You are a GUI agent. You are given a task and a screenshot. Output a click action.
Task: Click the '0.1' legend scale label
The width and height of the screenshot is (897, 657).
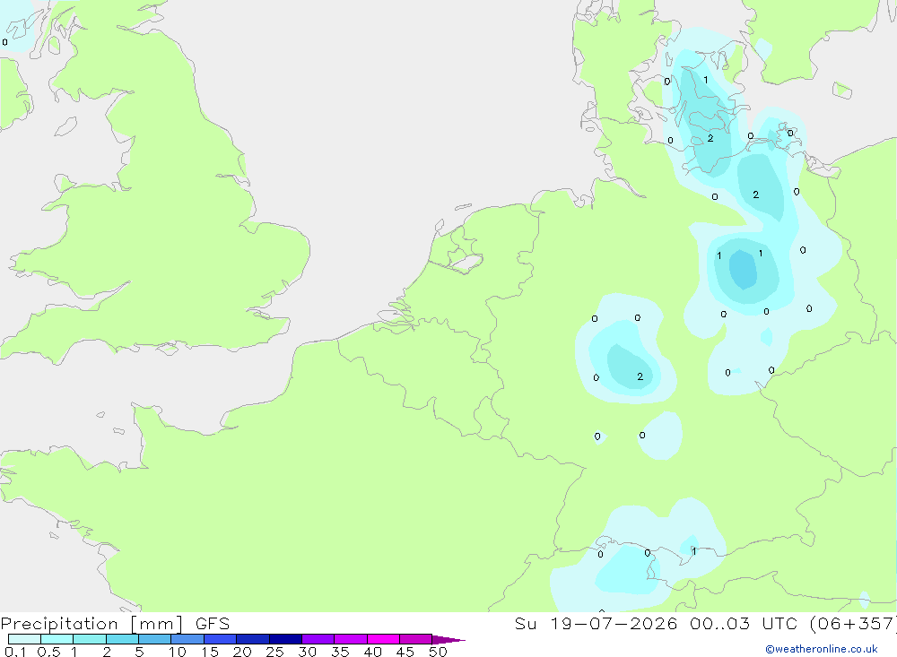(x=15, y=652)
